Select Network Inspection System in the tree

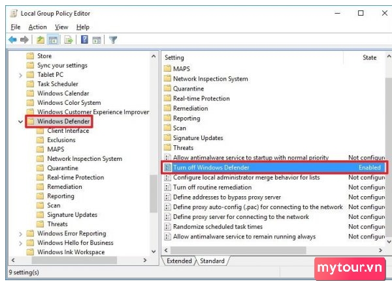click(85, 158)
